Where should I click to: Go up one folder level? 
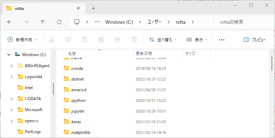click(43, 22)
